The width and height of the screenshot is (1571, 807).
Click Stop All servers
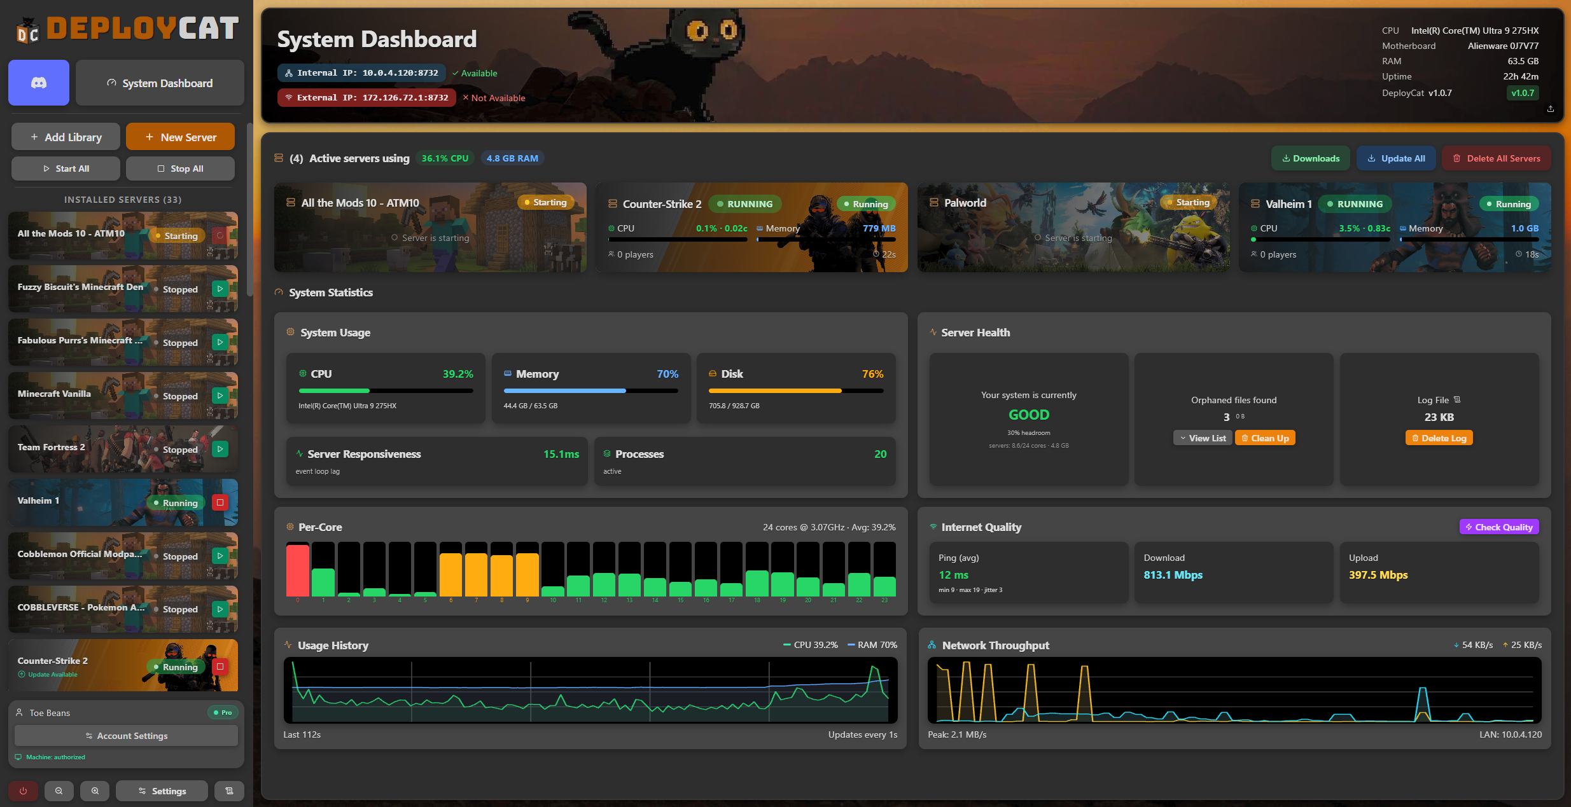pyautogui.click(x=180, y=169)
